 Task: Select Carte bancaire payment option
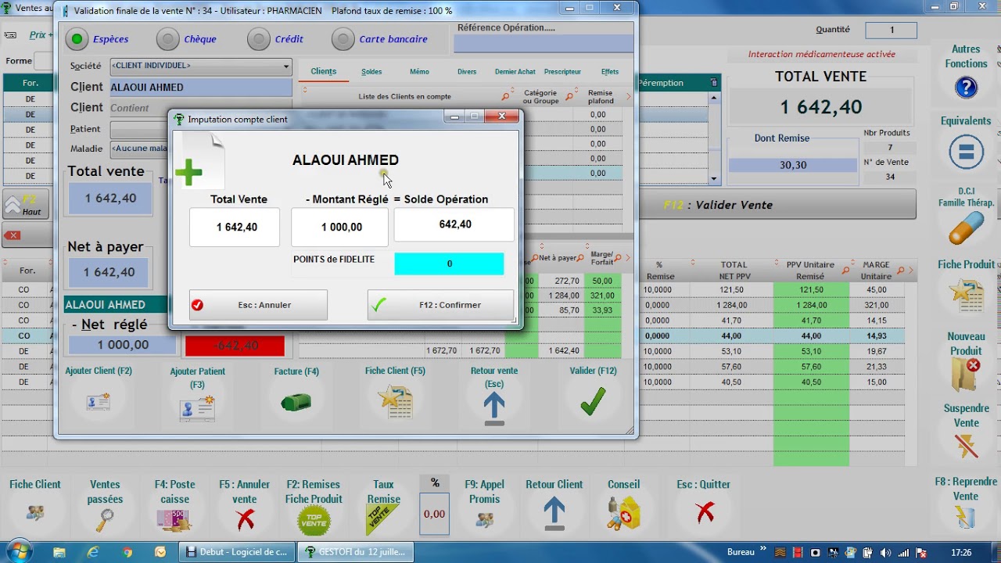pyautogui.click(x=343, y=38)
